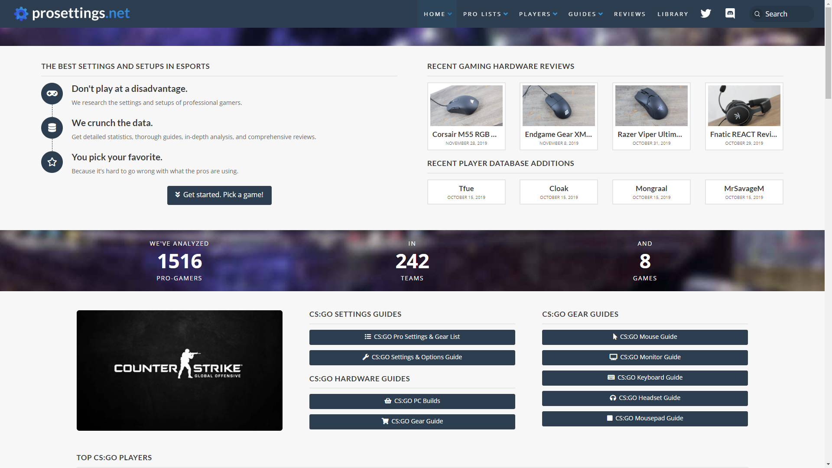The image size is (832, 468).
Task: Click the page vertical scrollbar thumb
Action: (828, 52)
